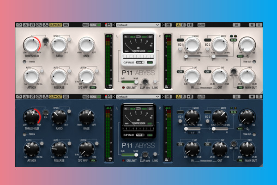Open the EQ2 MODE selector in the dark plugin

[208, 112]
